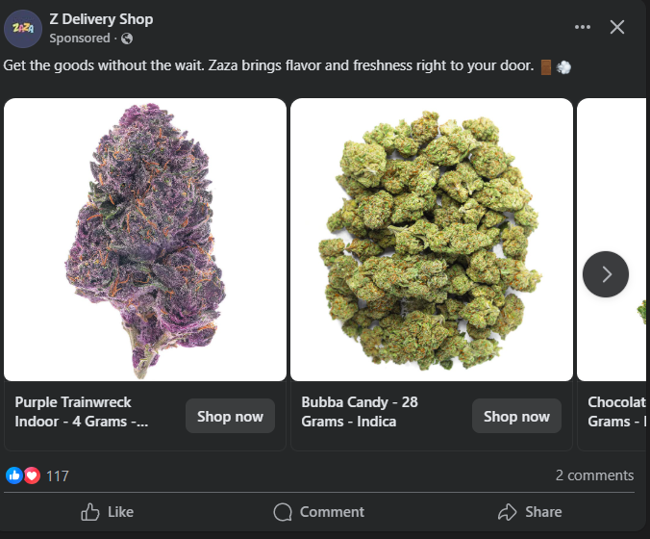This screenshot has height=539, width=650.
Task: Share the post using Share arrow
Action: [530, 512]
